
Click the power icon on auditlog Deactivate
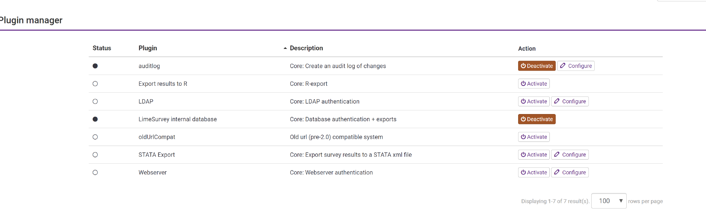[523, 66]
